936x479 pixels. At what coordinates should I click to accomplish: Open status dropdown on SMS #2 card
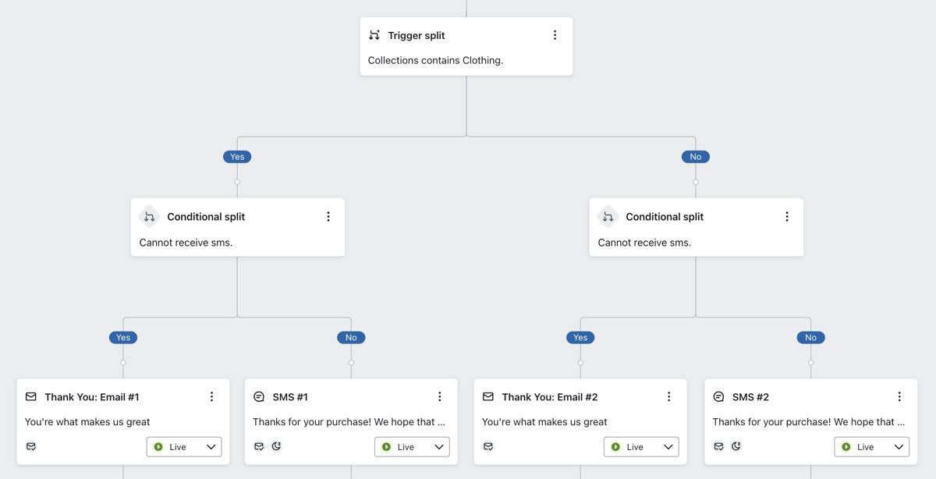click(871, 447)
